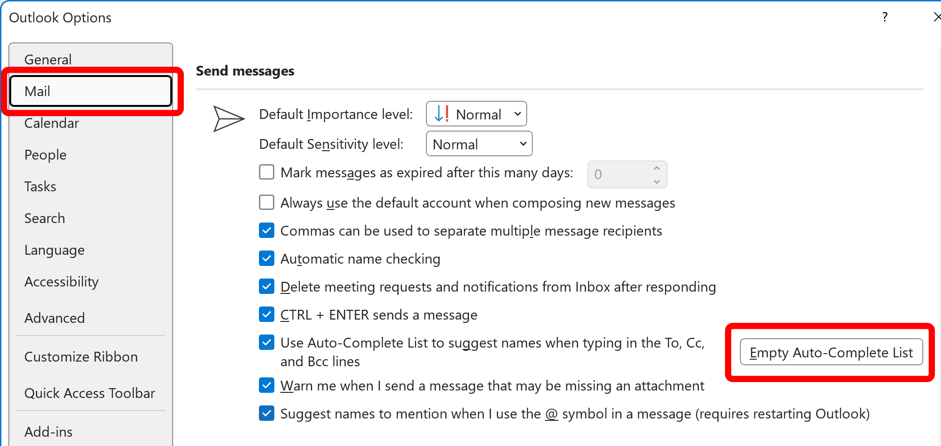Image resolution: width=941 pixels, height=446 pixels.
Task: Enable Mark messages as expired checkbox
Action: pos(266,172)
